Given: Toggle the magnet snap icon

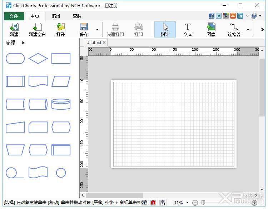Looking at the screenshot, I should coord(153,203).
